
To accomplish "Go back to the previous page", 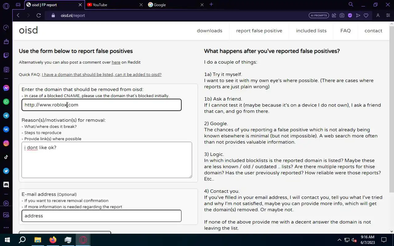I will [x=18, y=15].
